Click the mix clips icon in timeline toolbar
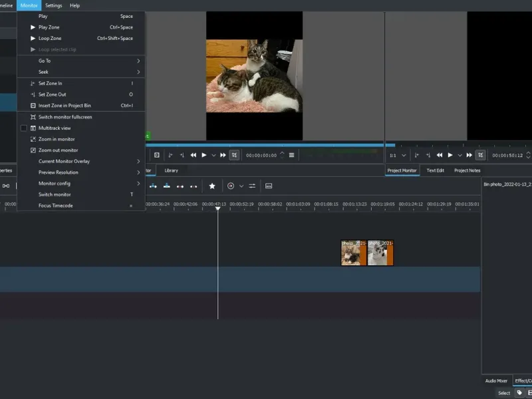Screen dimensions: 532x399 pos(252,186)
